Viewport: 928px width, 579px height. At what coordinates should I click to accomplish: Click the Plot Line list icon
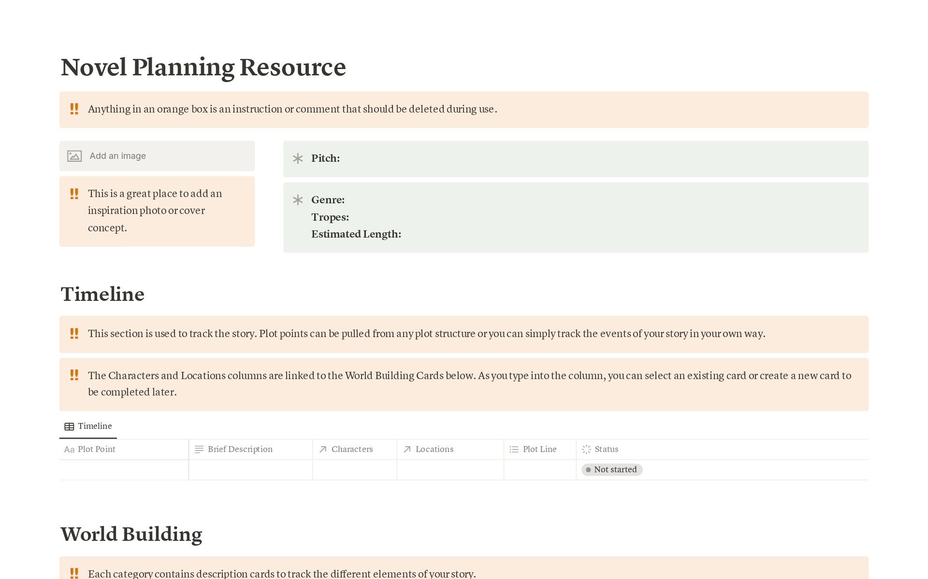[x=514, y=449]
